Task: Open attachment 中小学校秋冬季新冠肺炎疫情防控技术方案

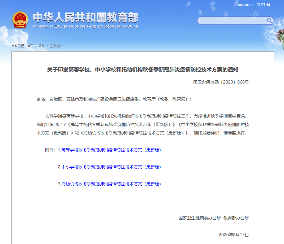Action: click(111, 167)
